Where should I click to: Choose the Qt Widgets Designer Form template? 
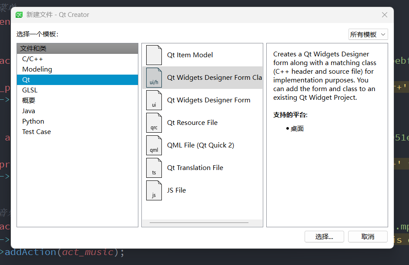202,100
